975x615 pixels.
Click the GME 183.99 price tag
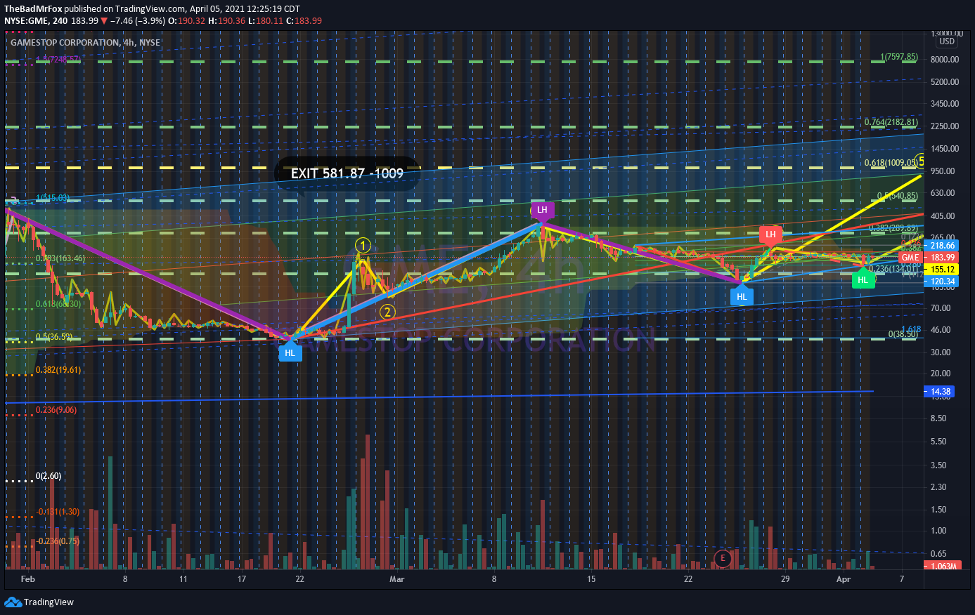pos(929,258)
